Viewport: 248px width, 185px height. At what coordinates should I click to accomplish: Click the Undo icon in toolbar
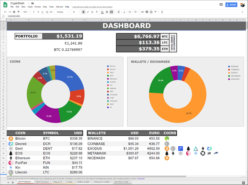[5, 12]
